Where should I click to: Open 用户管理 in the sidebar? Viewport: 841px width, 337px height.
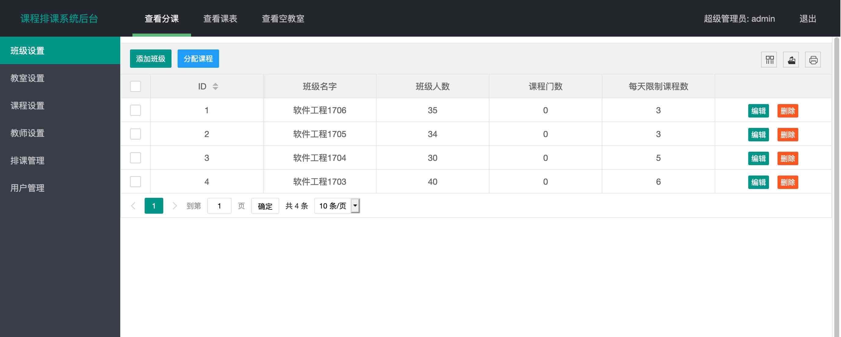click(x=27, y=188)
